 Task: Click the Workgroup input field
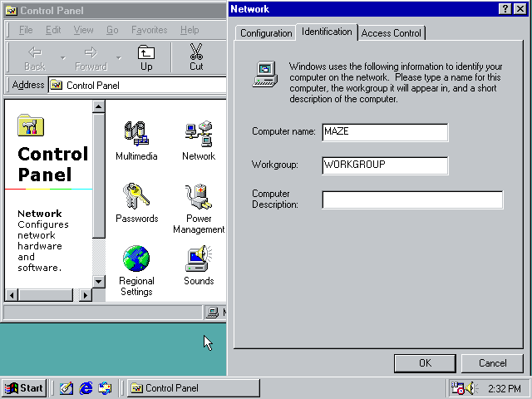click(385, 165)
